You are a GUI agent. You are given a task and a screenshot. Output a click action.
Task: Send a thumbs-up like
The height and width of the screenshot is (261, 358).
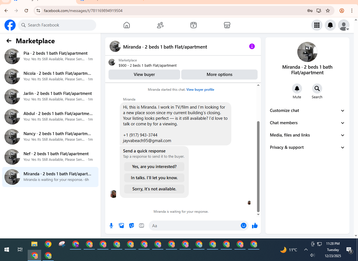click(x=255, y=226)
